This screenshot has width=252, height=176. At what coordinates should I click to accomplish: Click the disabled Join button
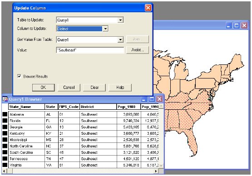click(x=138, y=39)
